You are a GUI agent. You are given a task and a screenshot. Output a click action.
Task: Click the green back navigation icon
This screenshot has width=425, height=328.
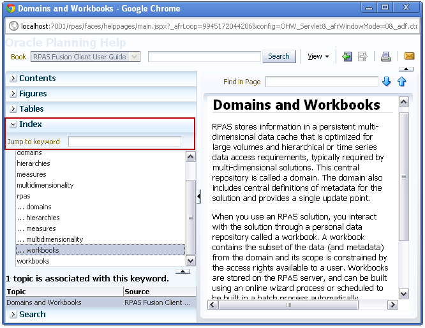pos(347,57)
